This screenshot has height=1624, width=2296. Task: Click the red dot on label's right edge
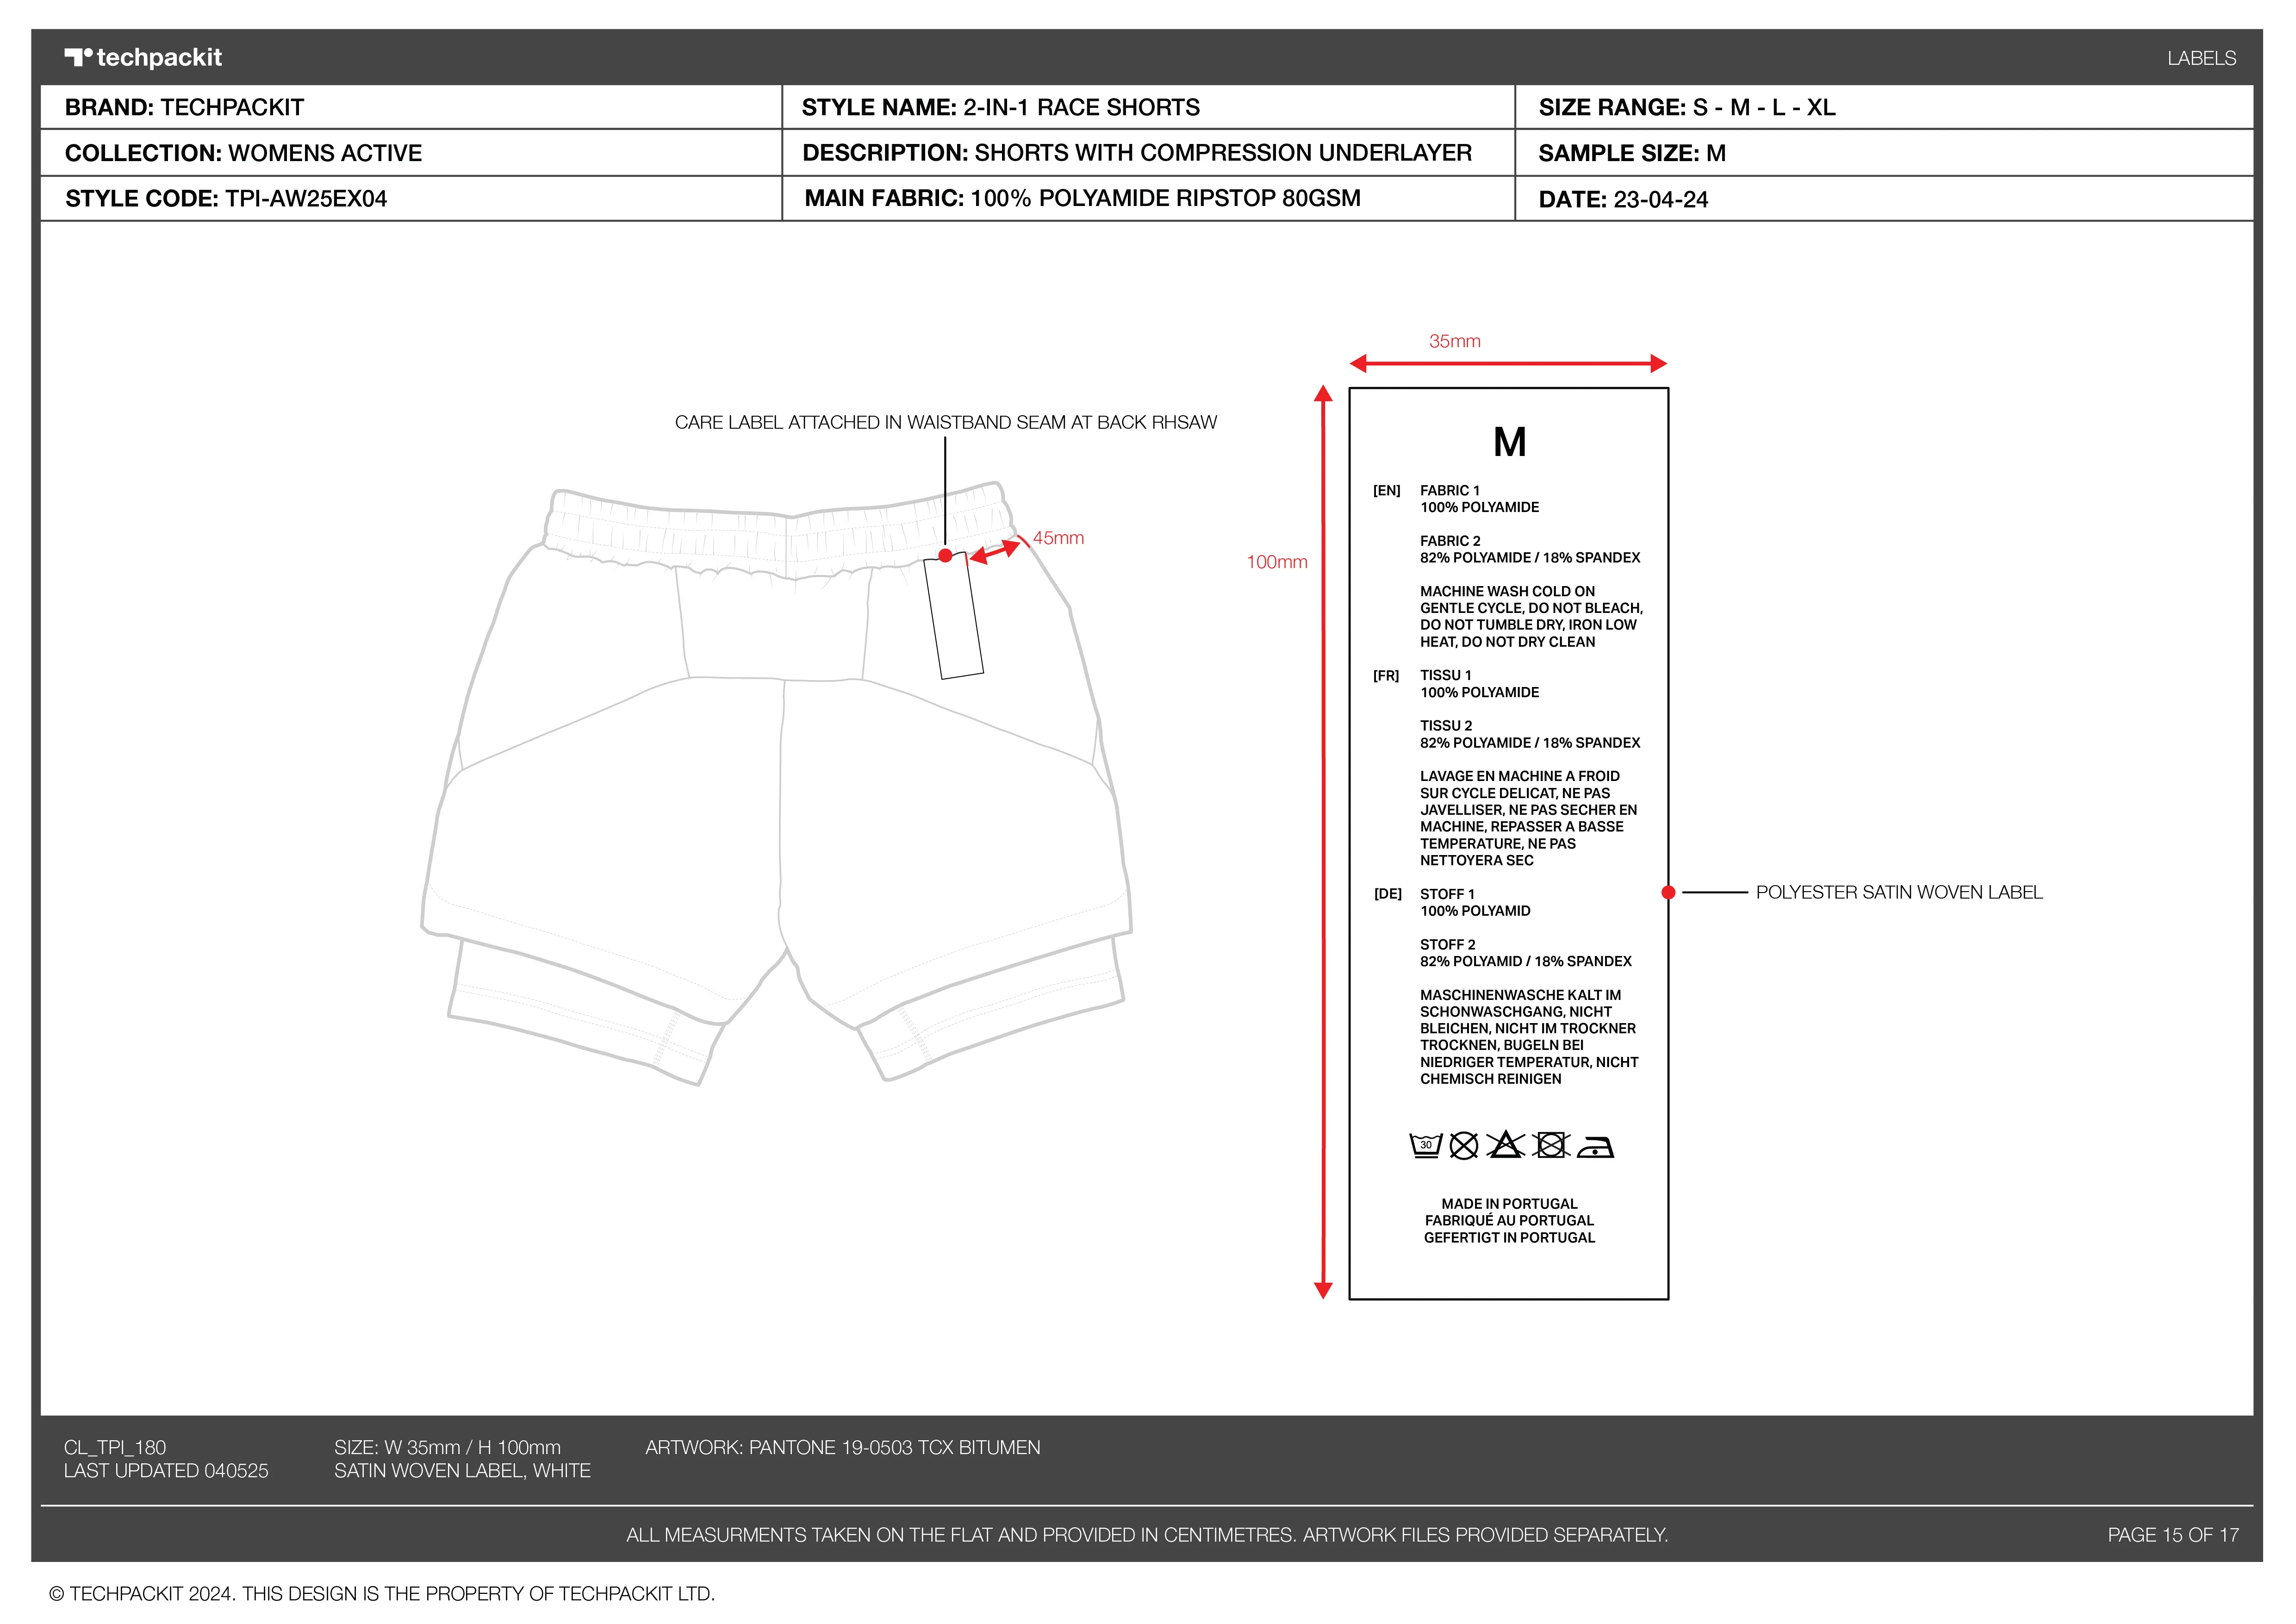[1668, 892]
